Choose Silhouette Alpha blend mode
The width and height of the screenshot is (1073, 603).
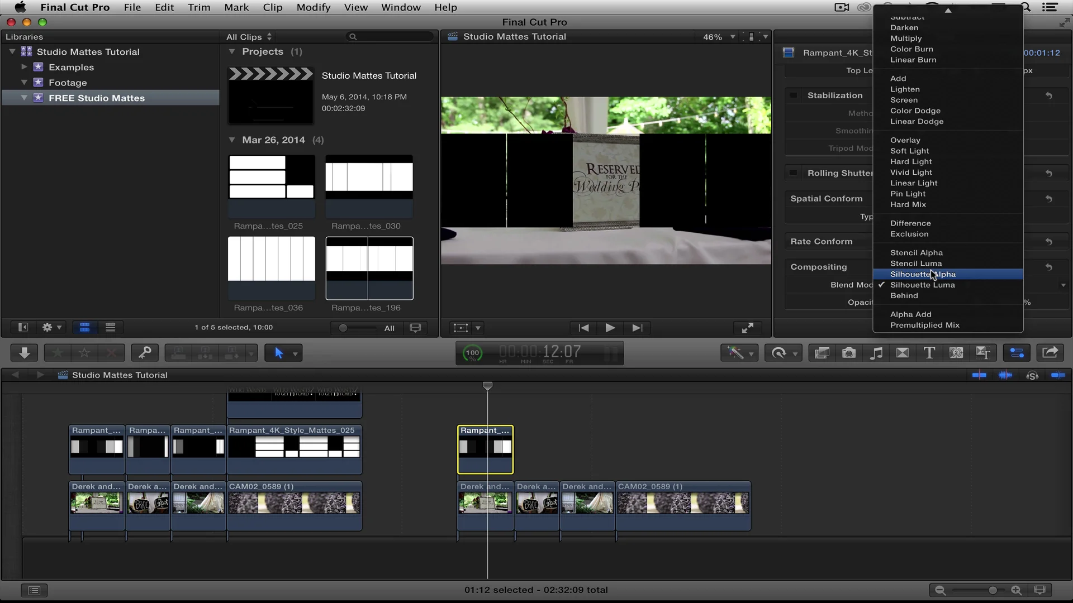923,274
